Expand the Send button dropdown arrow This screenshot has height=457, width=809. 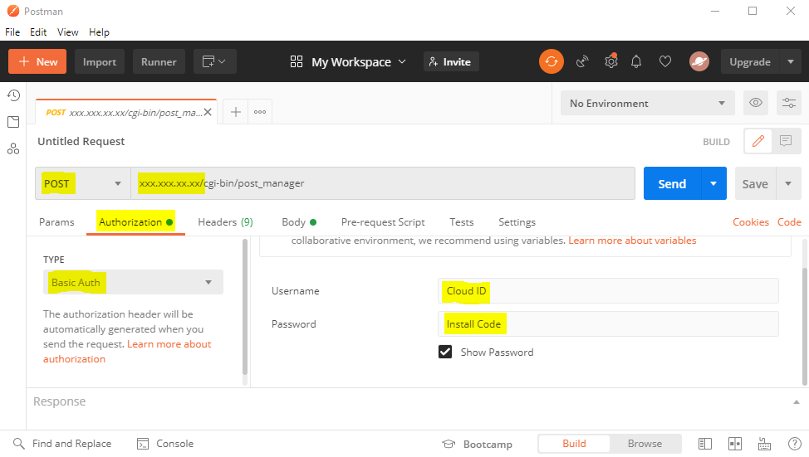[x=713, y=183]
